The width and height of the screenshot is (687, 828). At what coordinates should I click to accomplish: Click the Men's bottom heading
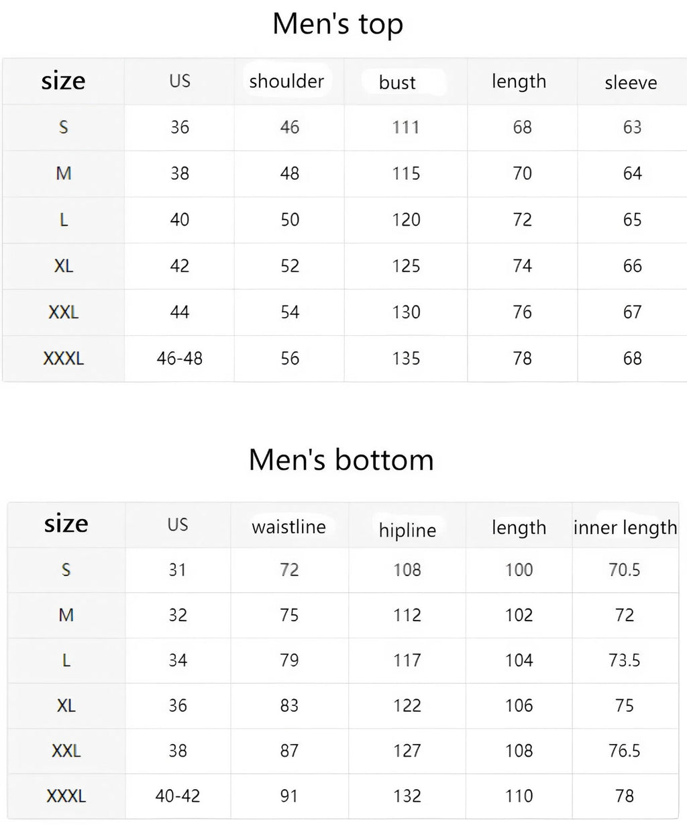tap(341, 460)
